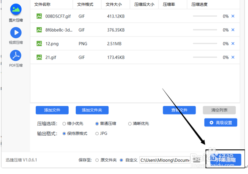Click the image icon beside 12.png
Viewport: 248px width, 174px height.
pyautogui.click(x=39, y=44)
